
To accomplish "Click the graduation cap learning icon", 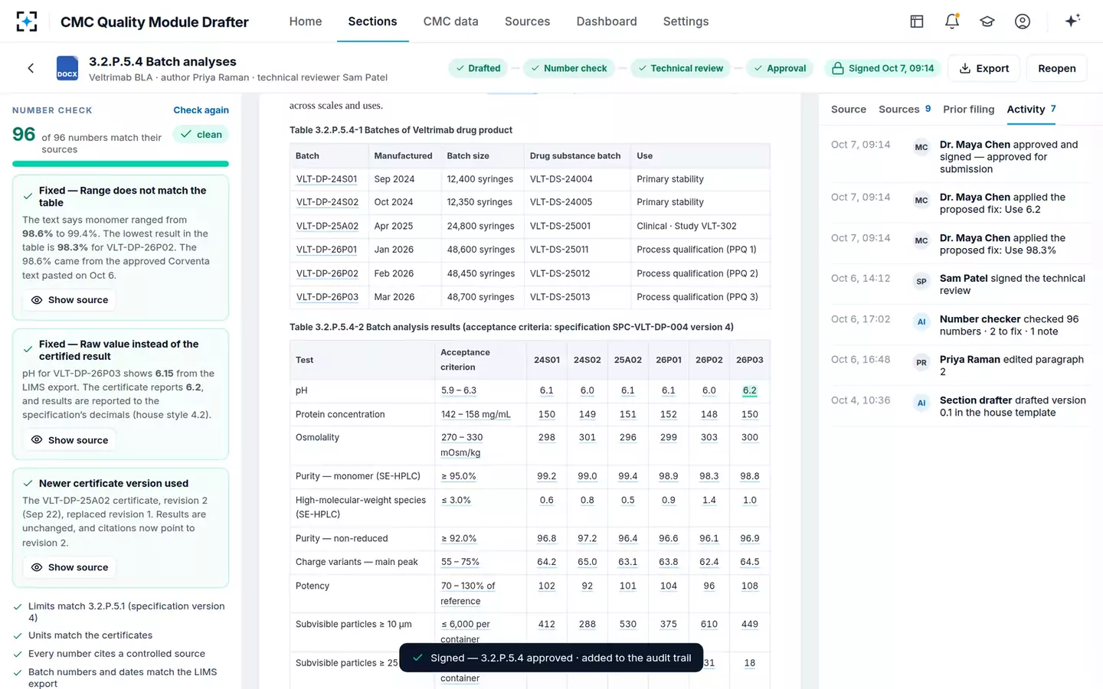I will click(987, 21).
